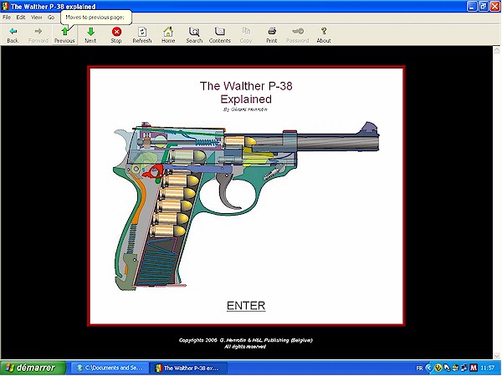This screenshot has width=502, height=376.
Task: Click the scrollbar up arrow
Action: (x=497, y=49)
